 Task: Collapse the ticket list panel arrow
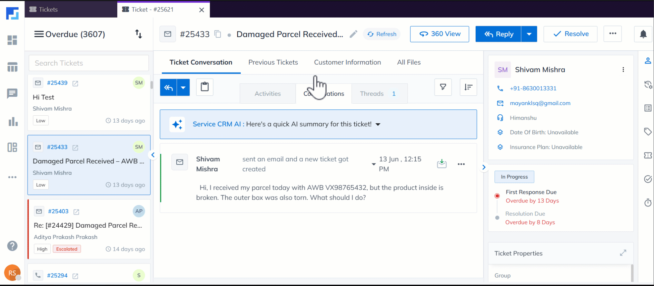coord(153,155)
